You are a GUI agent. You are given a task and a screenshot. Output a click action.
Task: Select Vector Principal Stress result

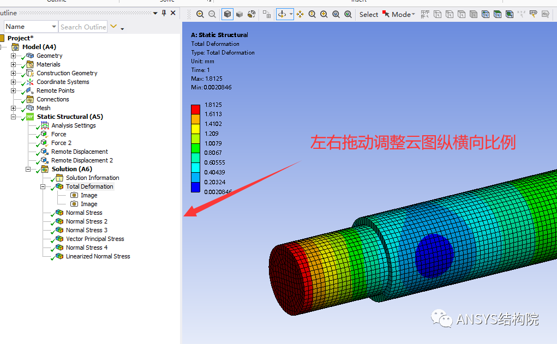(x=95, y=239)
